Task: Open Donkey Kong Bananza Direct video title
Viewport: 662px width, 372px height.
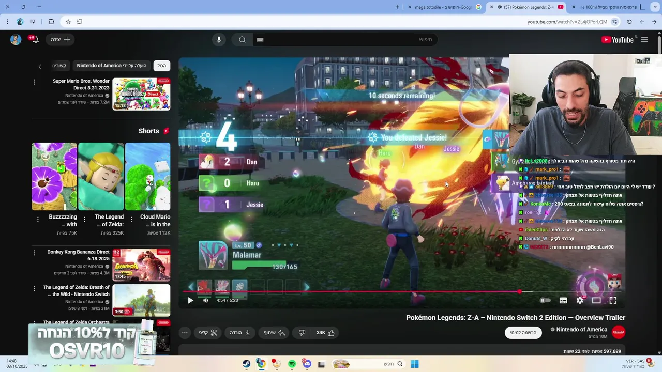Action: 78,255
